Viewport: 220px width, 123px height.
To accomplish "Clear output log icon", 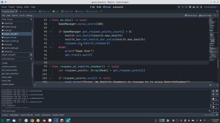I will [x=213, y=91].
